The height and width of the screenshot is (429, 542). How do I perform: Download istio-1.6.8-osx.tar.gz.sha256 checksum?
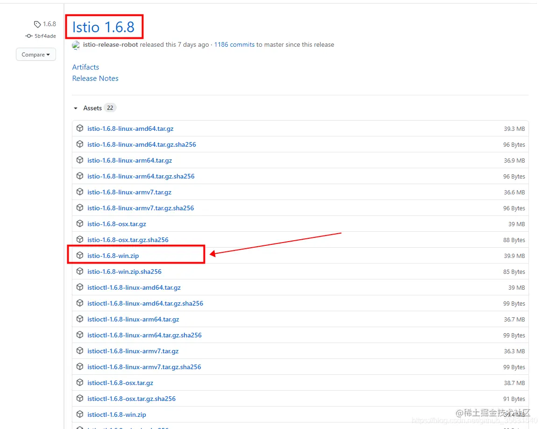128,240
